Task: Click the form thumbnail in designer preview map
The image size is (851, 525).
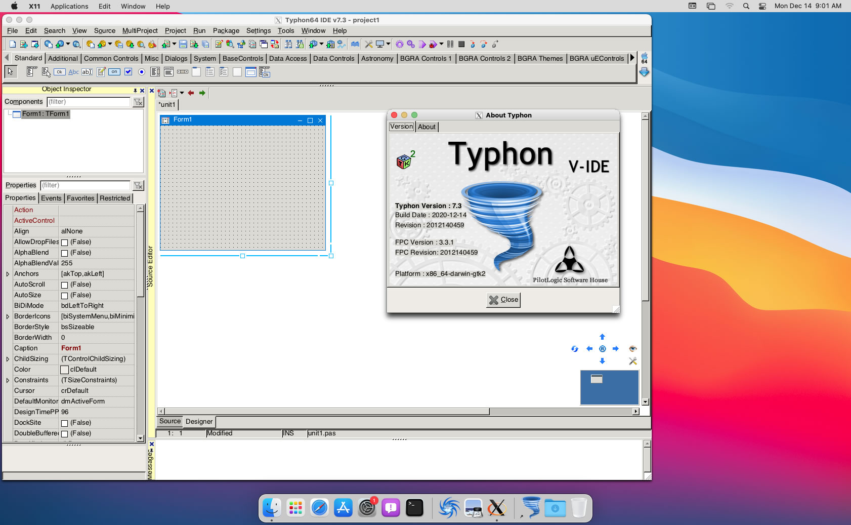Action: (597, 379)
